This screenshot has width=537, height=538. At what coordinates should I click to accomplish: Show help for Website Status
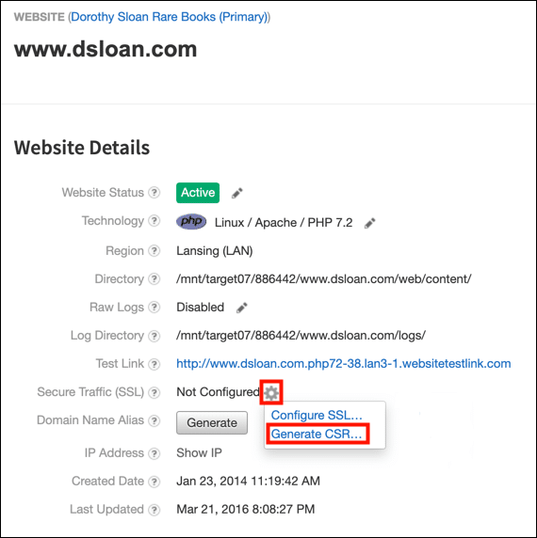pos(154,193)
